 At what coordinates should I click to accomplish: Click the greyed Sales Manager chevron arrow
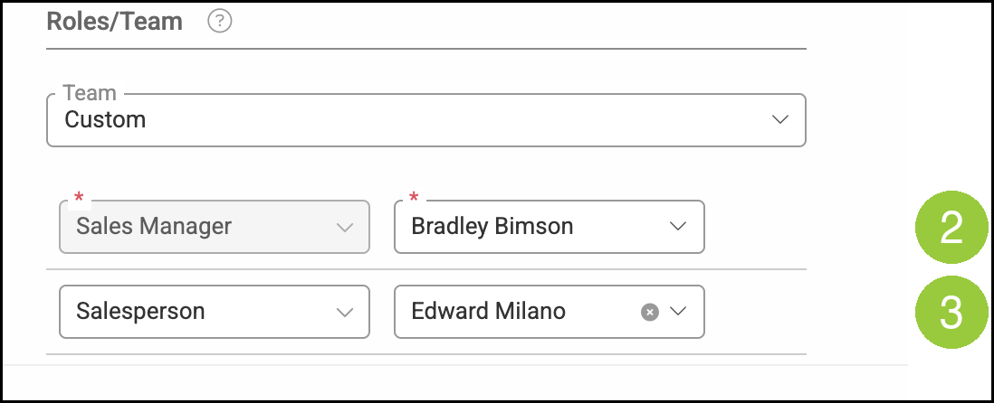coord(345,227)
